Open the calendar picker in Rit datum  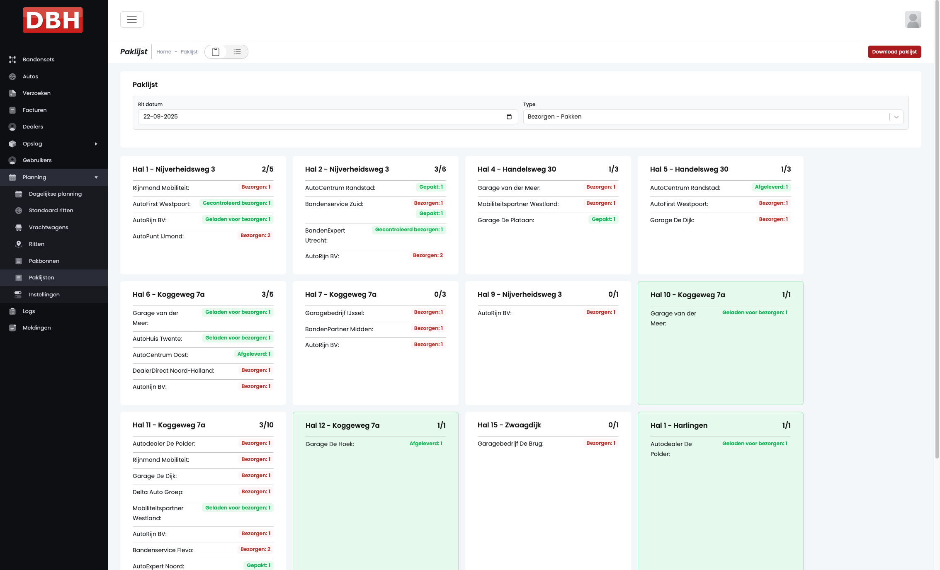509,117
